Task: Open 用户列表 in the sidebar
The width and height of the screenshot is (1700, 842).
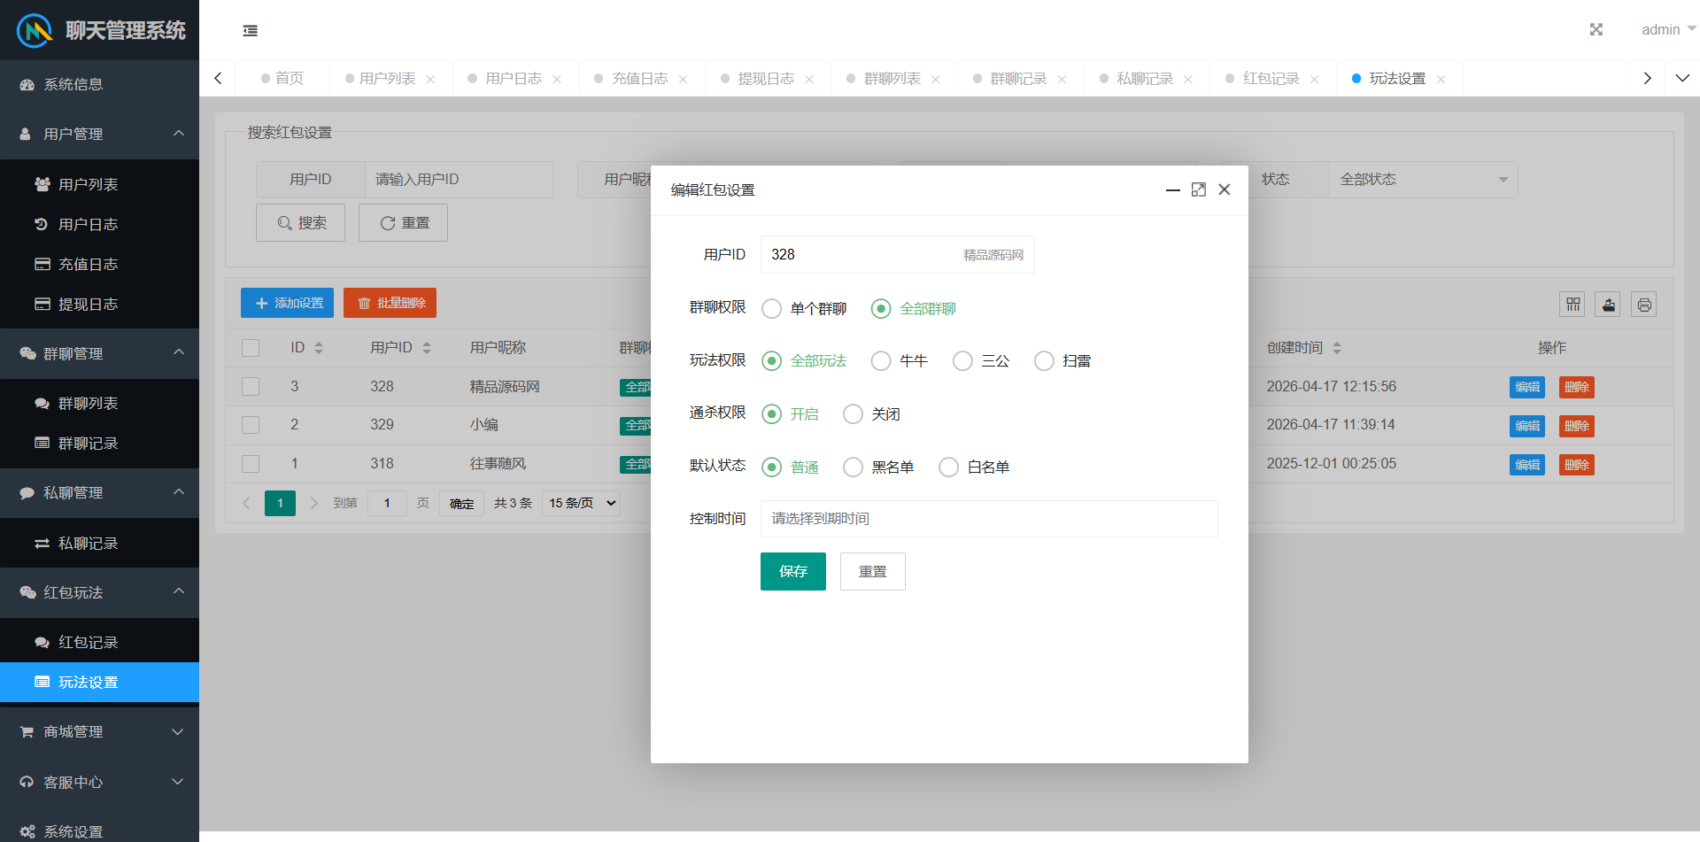Action: coord(88,184)
